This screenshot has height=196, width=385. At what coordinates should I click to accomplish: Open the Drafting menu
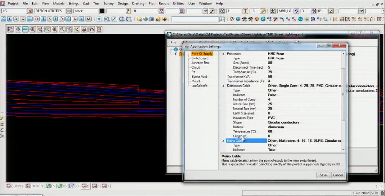pyautogui.click(x=138, y=3)
